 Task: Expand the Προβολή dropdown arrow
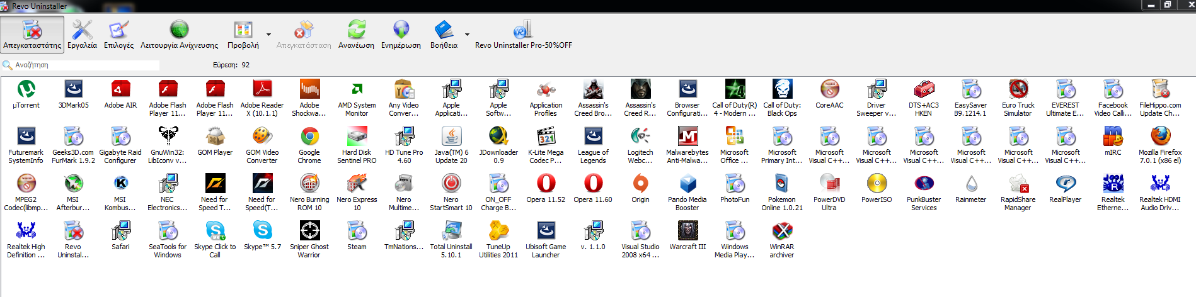coord(268,35)
